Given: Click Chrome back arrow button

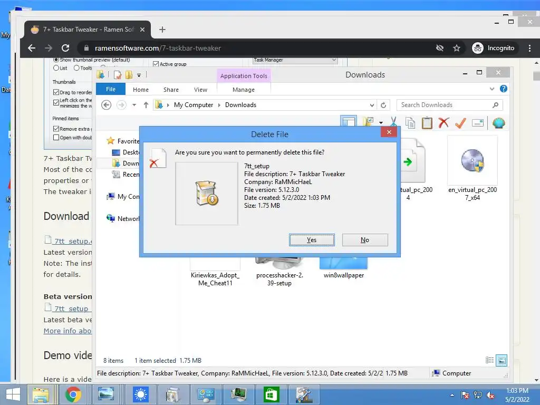Looking at the screenshot, I should click(32, 48).
